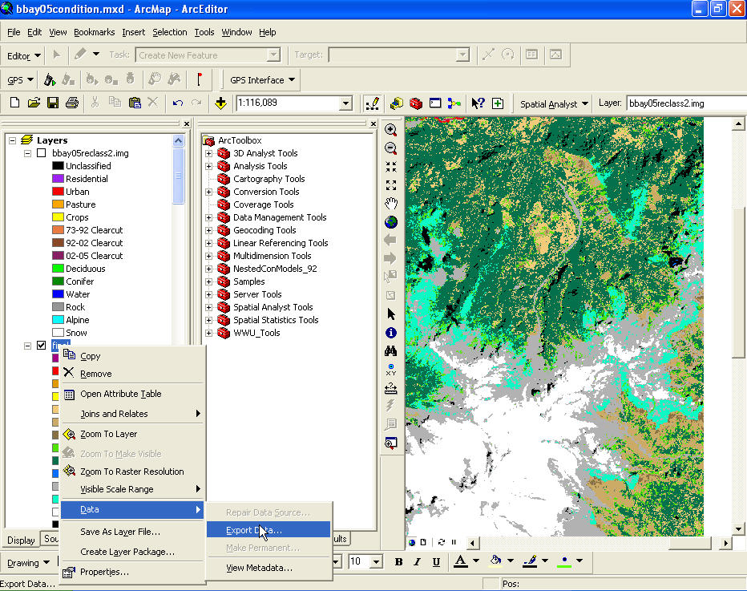Screen dimensions: 747x591
Task: Open the Spatial Analyst dropdown menu
Action: click(554, 104)
